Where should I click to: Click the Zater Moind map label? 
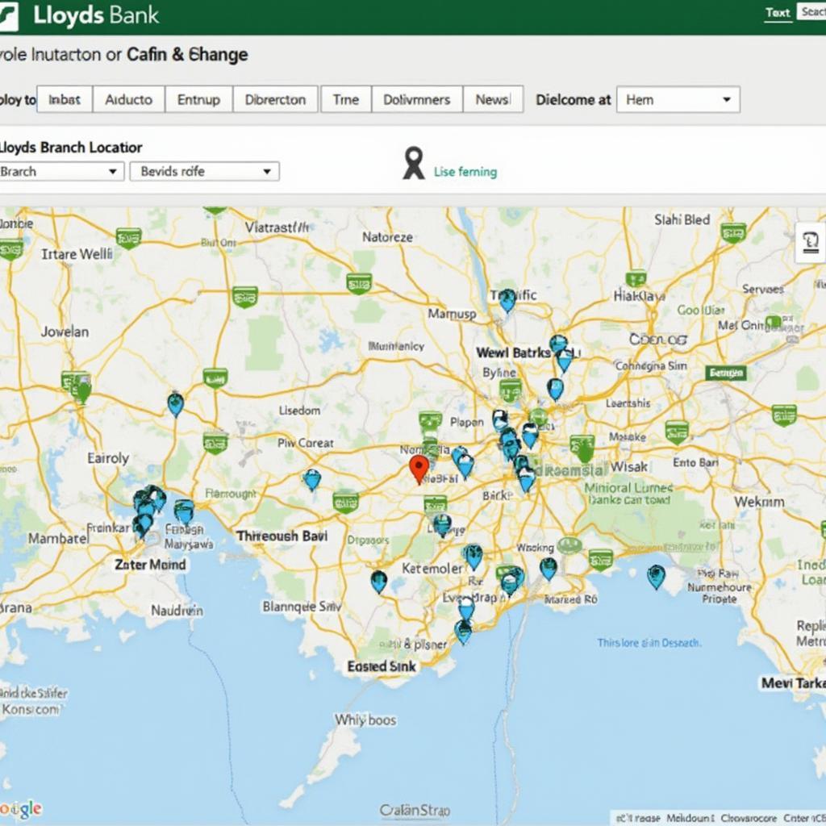(x=150, y=565)
